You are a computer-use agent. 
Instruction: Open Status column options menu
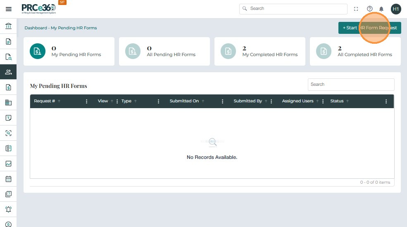point(386,101)
